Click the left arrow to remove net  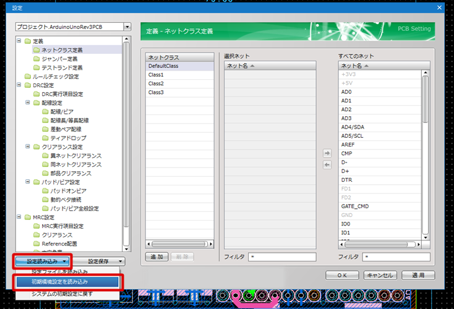click(328, 164)
